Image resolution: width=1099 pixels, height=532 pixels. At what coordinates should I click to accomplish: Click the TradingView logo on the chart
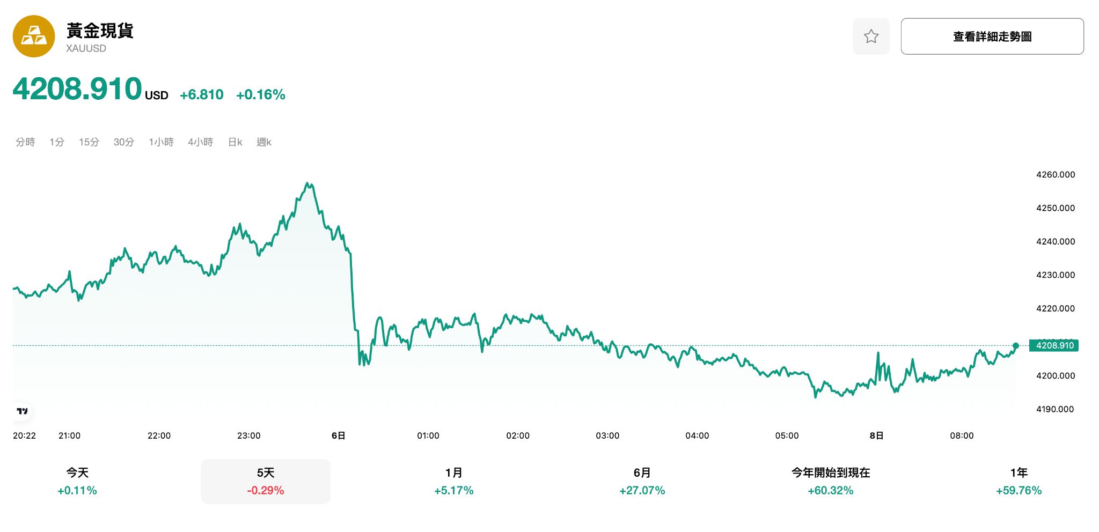[x=23, y=410]
